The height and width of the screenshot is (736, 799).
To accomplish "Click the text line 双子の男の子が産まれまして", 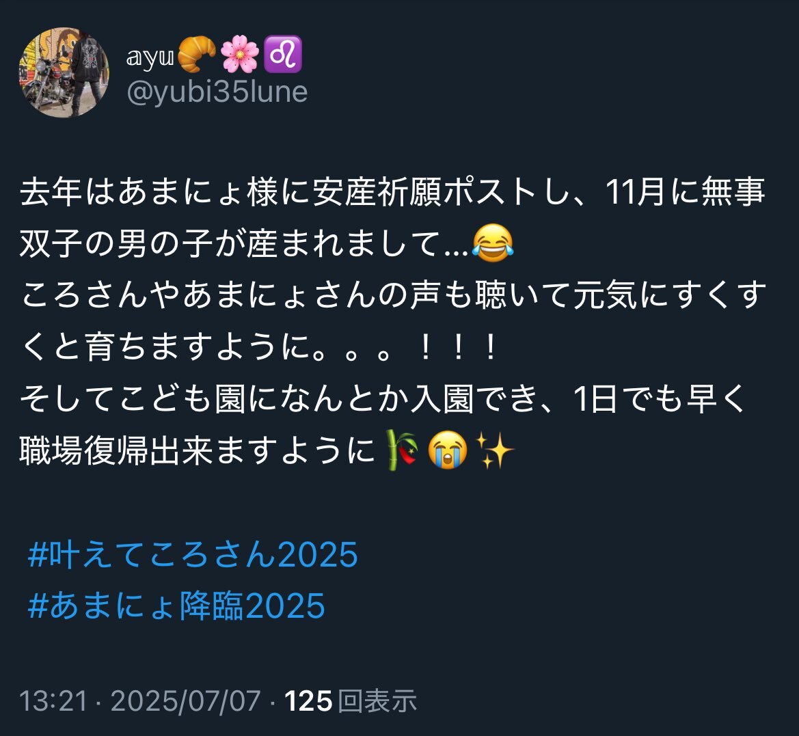I will [243, 243].
